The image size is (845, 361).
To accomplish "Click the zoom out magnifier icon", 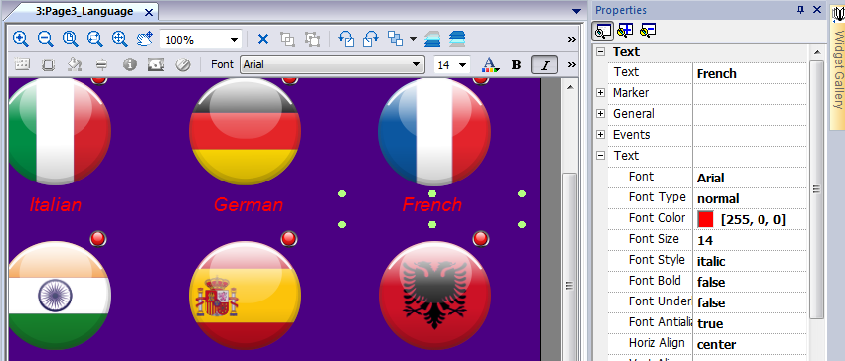I will pos(46,39).
